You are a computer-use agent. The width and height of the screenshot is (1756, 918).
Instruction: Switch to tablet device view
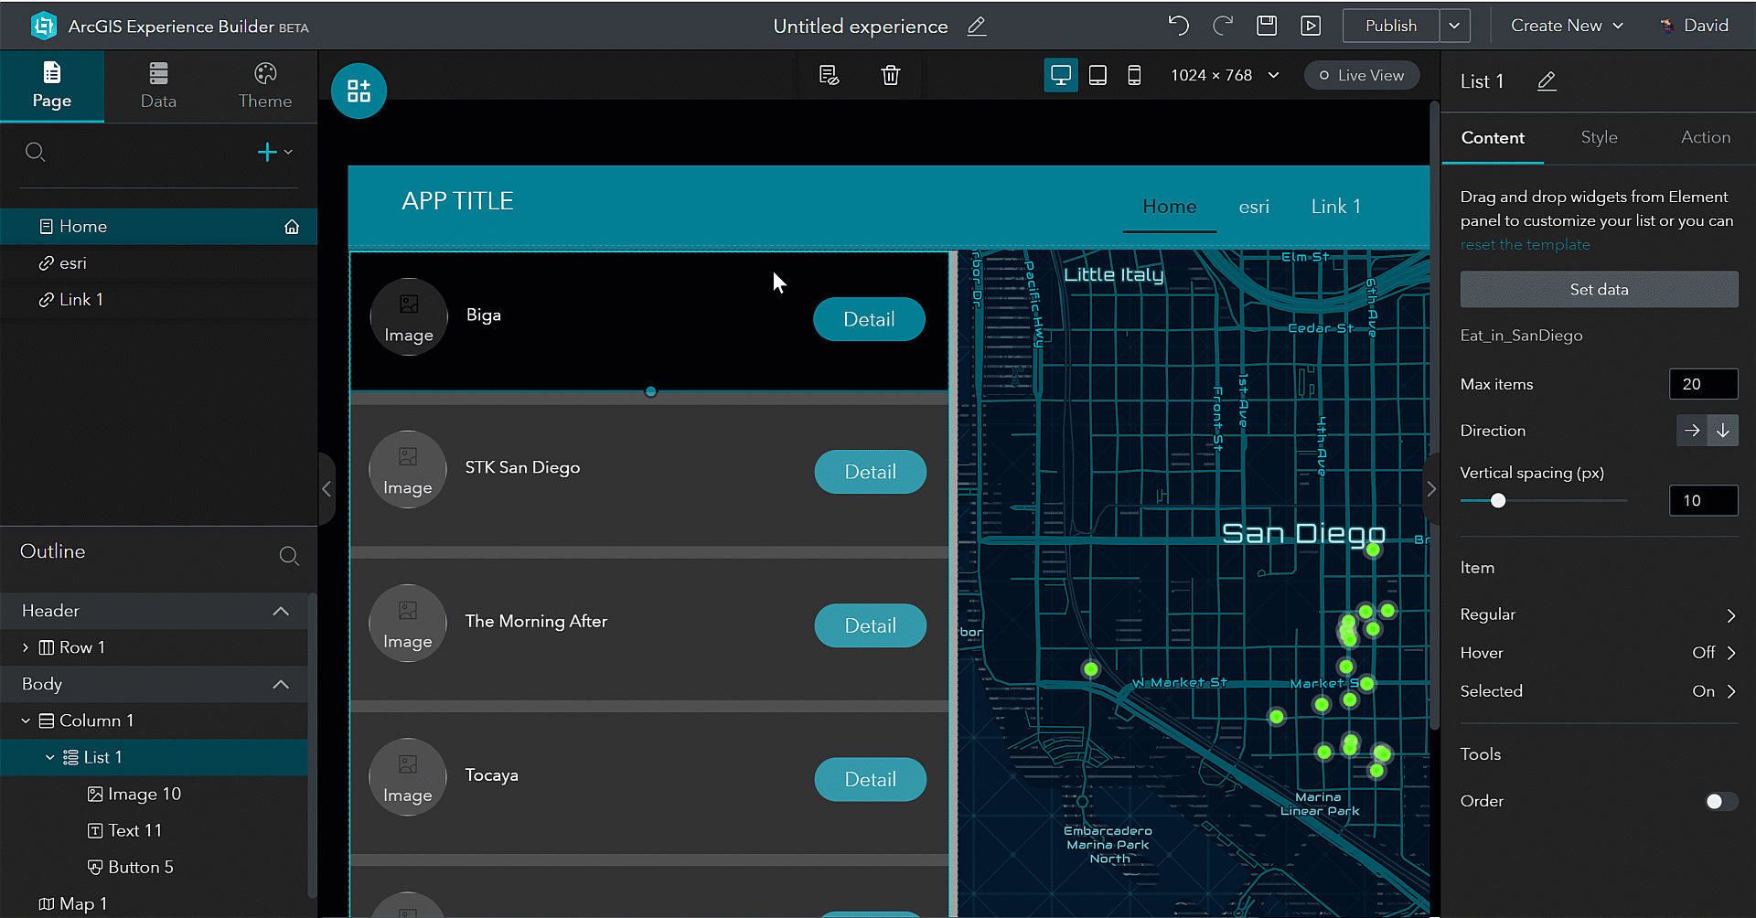(1097, 75)
